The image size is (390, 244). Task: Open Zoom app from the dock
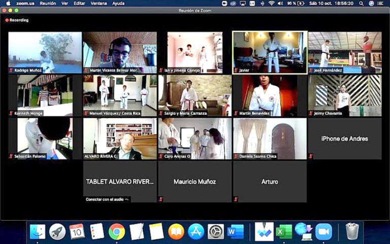(x=323, y=231)
